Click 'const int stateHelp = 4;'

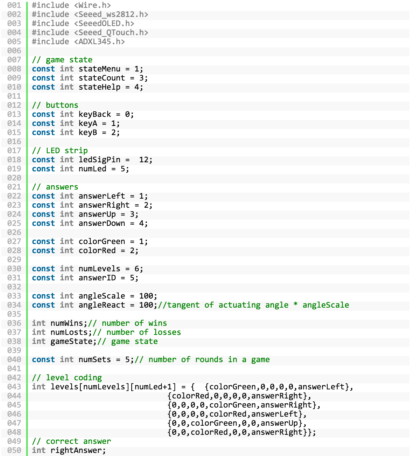pyautogui.click(x=88, y=87)
